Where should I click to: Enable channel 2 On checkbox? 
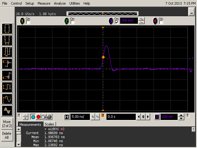pos(72,23)
